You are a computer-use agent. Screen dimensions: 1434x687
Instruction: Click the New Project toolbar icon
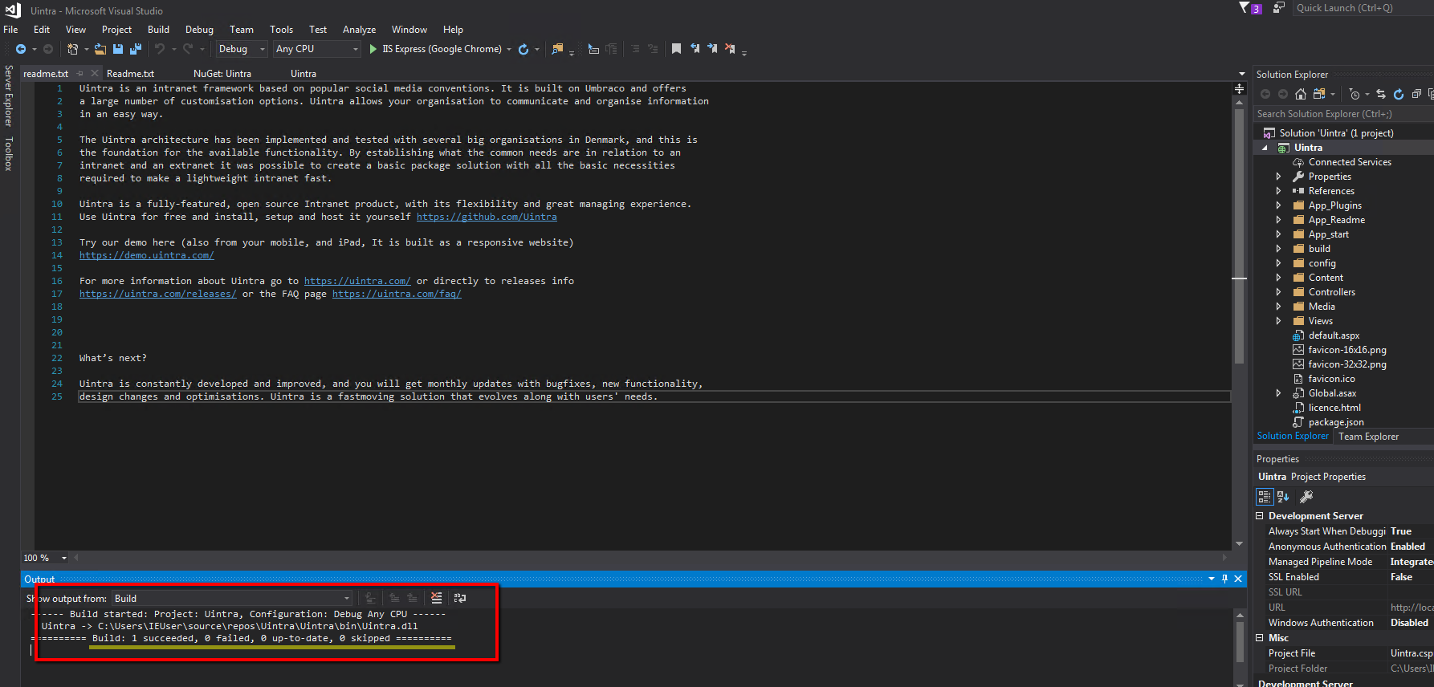point(72,49)
